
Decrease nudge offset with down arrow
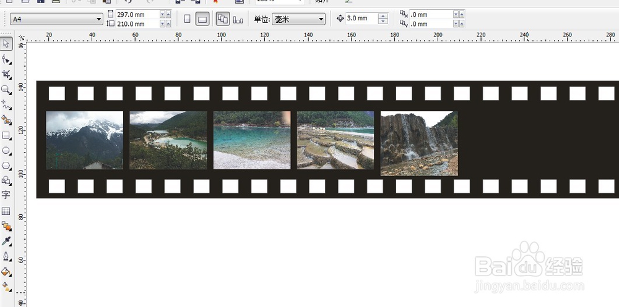point(383,21)
